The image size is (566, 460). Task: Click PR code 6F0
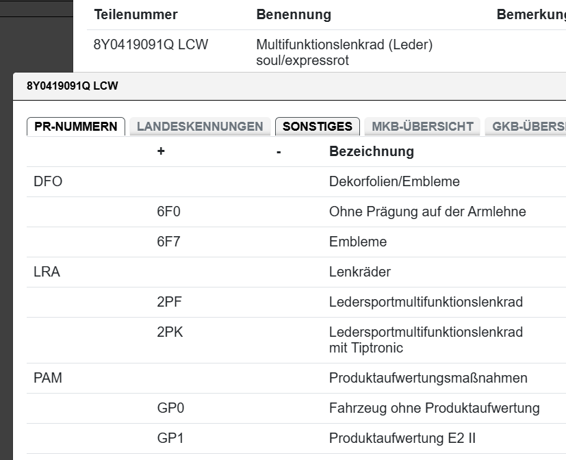[168, 212]
